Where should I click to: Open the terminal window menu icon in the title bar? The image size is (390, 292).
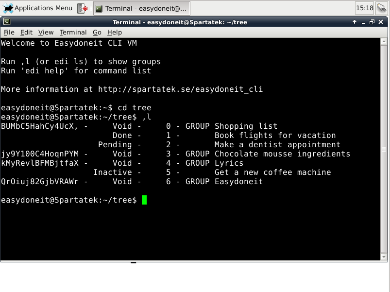tap(7, 22)
